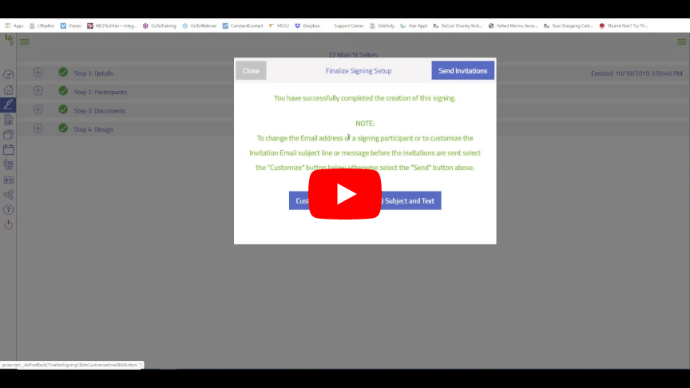Open the help question mark icon
690x388 pixels.
coord(9,209)
